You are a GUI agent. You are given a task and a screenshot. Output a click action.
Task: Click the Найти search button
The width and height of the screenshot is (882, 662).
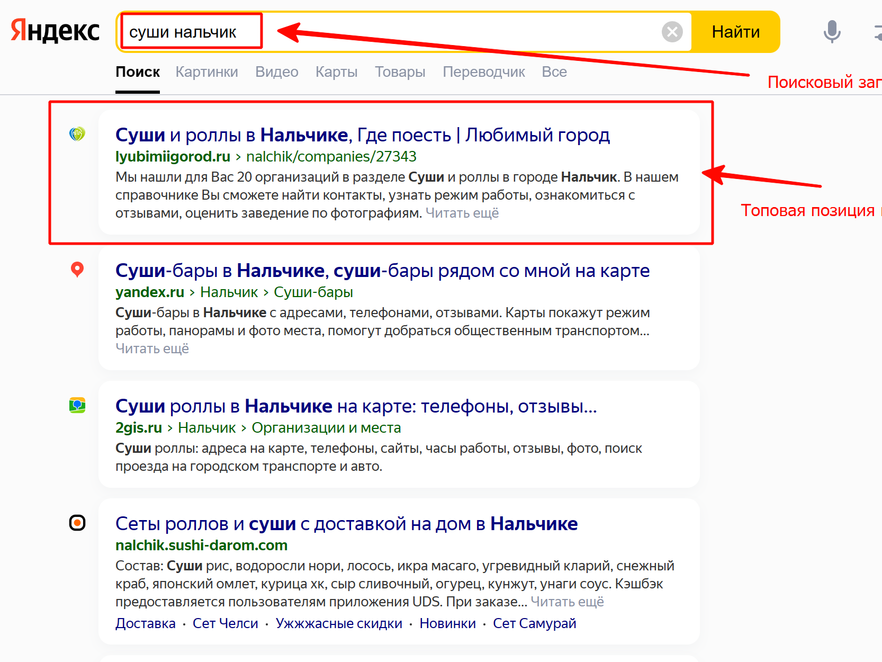pos(735,32)
